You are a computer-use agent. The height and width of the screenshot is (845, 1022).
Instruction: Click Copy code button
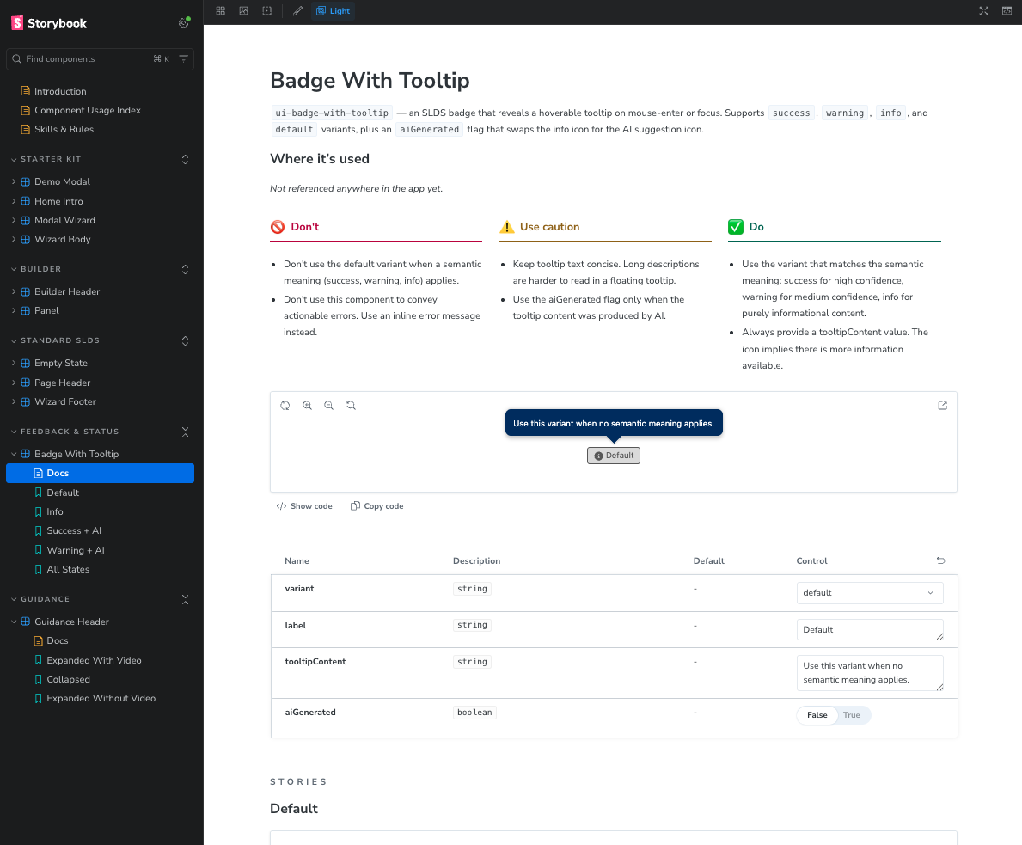pos(377,506)
